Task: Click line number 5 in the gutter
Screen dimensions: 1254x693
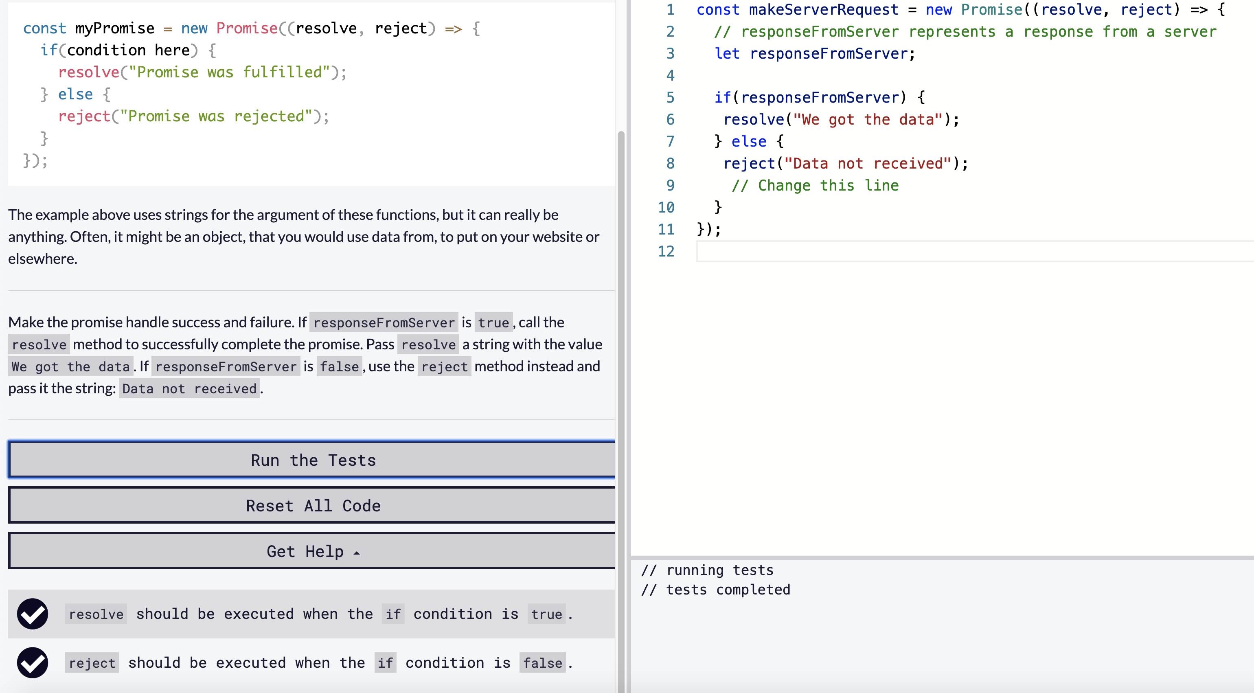Action: [670, 97]
